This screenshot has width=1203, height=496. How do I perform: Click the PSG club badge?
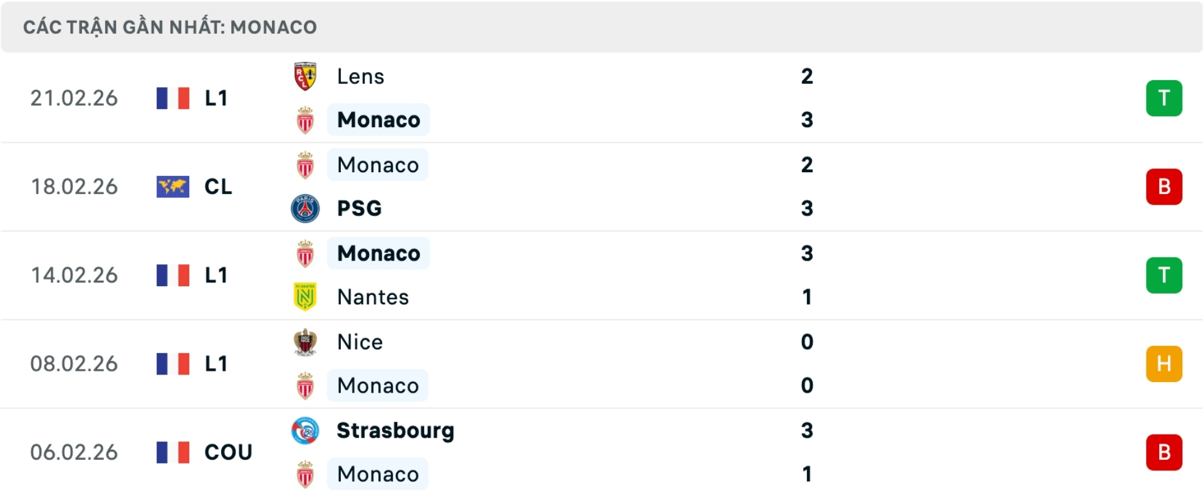point(305,209)
